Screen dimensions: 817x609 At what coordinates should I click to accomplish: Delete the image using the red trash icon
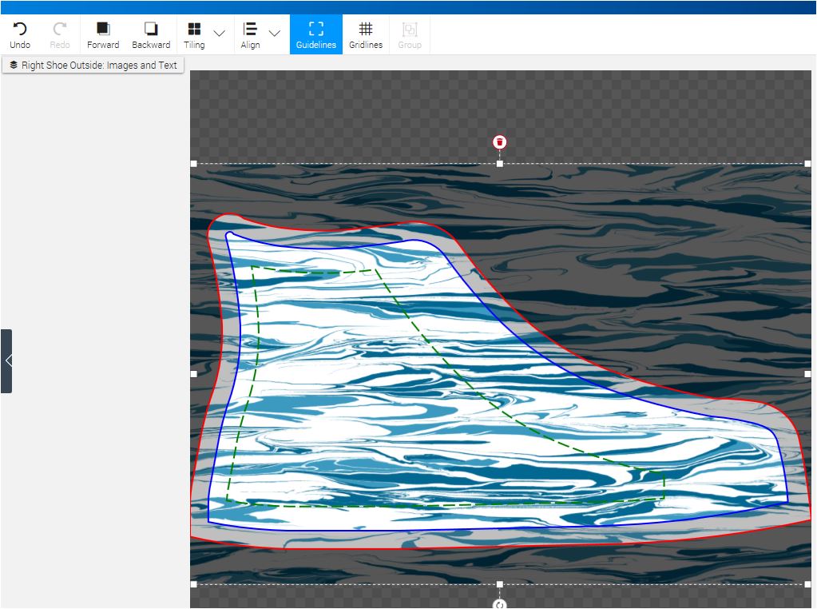click(500, 142)
